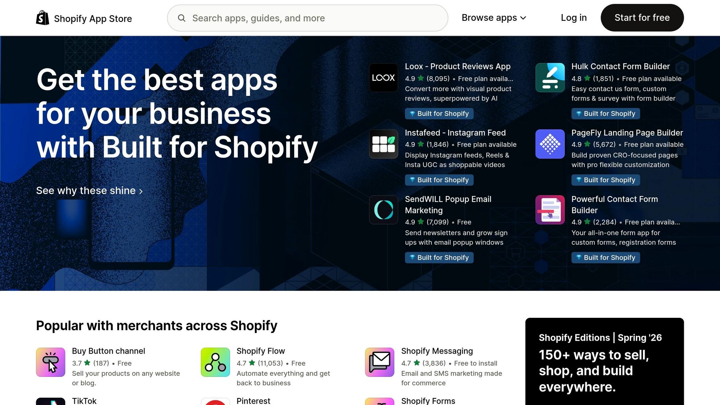Open the Hulk Contact Form Builder icon
Screen dimensions: 720x405
[x=550, y=78]
